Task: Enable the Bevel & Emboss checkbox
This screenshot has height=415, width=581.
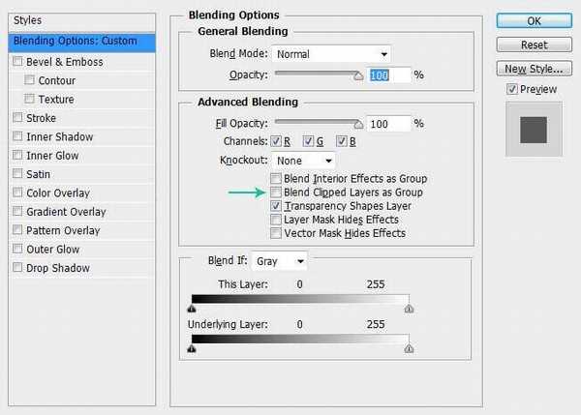Action: tap(17, 62)
